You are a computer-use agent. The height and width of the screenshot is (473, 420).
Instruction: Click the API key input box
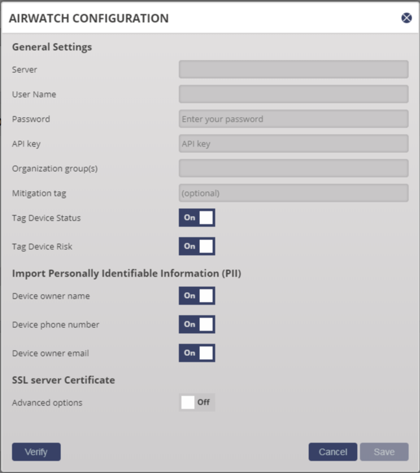[x=293, y=144]
